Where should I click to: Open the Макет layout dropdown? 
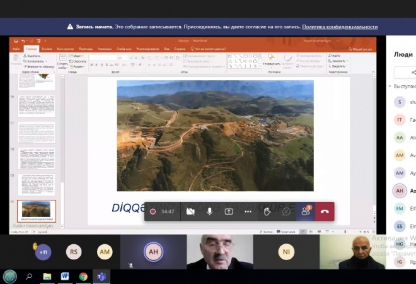point(76,56)
